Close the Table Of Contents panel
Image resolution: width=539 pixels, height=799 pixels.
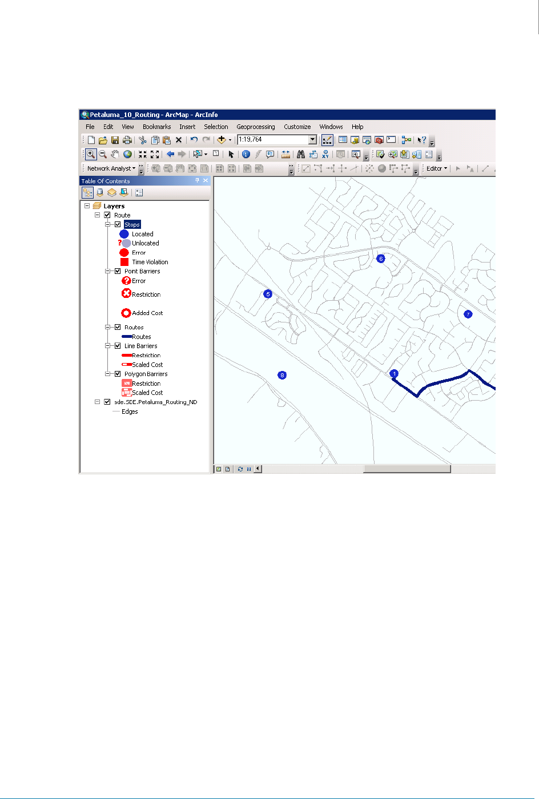click(206, 180)
